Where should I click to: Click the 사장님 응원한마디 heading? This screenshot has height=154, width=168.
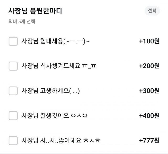click(35, 11)
